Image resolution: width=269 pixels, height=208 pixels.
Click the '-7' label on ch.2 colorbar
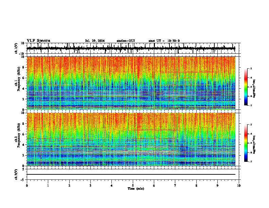coord(250,162)
